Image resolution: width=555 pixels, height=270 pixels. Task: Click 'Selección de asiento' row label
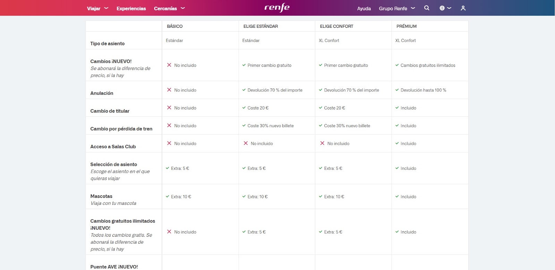114,164
